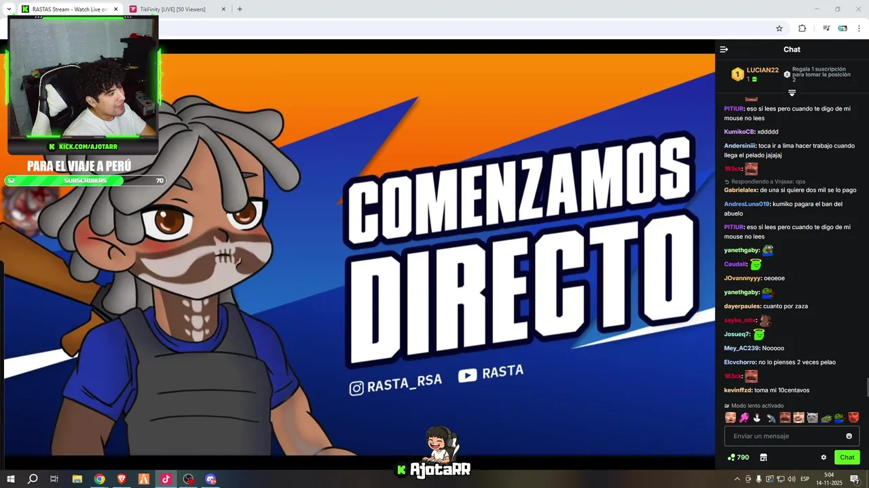The image size is (869, 488).
Task: Close the TikFinity tab
Action: [223, 9]
